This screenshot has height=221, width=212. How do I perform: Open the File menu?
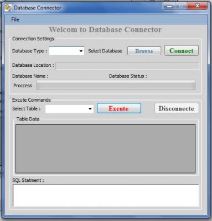click(15, 19)
